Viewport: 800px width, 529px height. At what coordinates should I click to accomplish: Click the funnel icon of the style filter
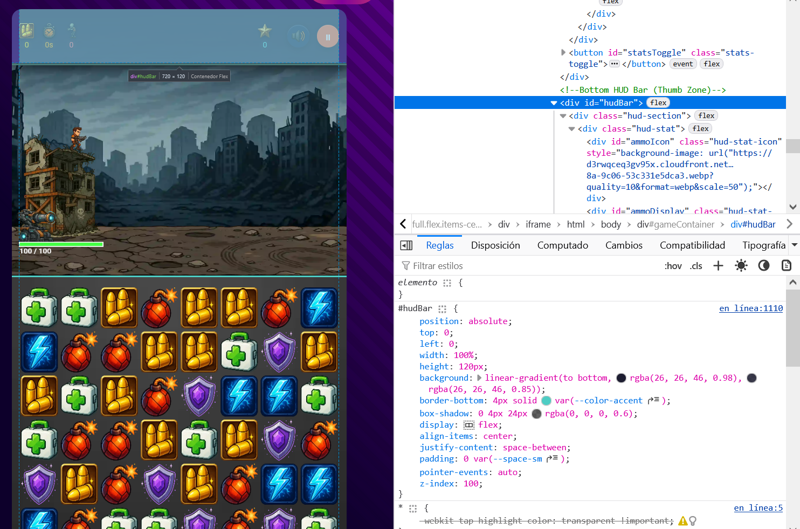(406, 266)
